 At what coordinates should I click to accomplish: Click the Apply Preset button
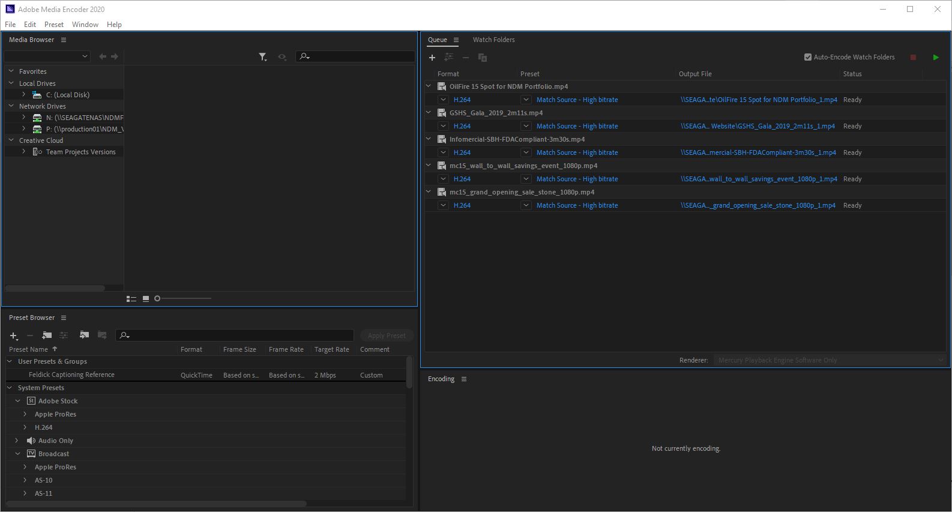coord(387,336)
